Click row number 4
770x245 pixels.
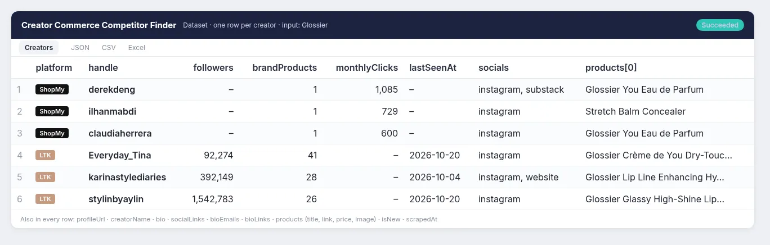[20, 155]
